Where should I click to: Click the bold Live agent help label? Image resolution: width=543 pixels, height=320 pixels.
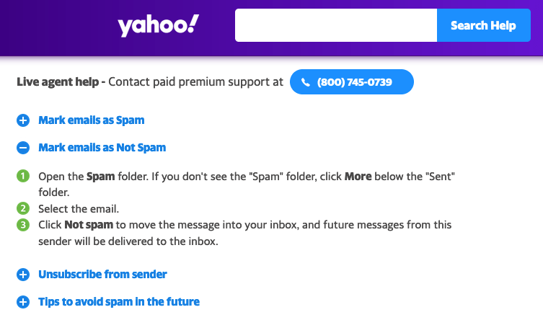(x=61, y=82)
